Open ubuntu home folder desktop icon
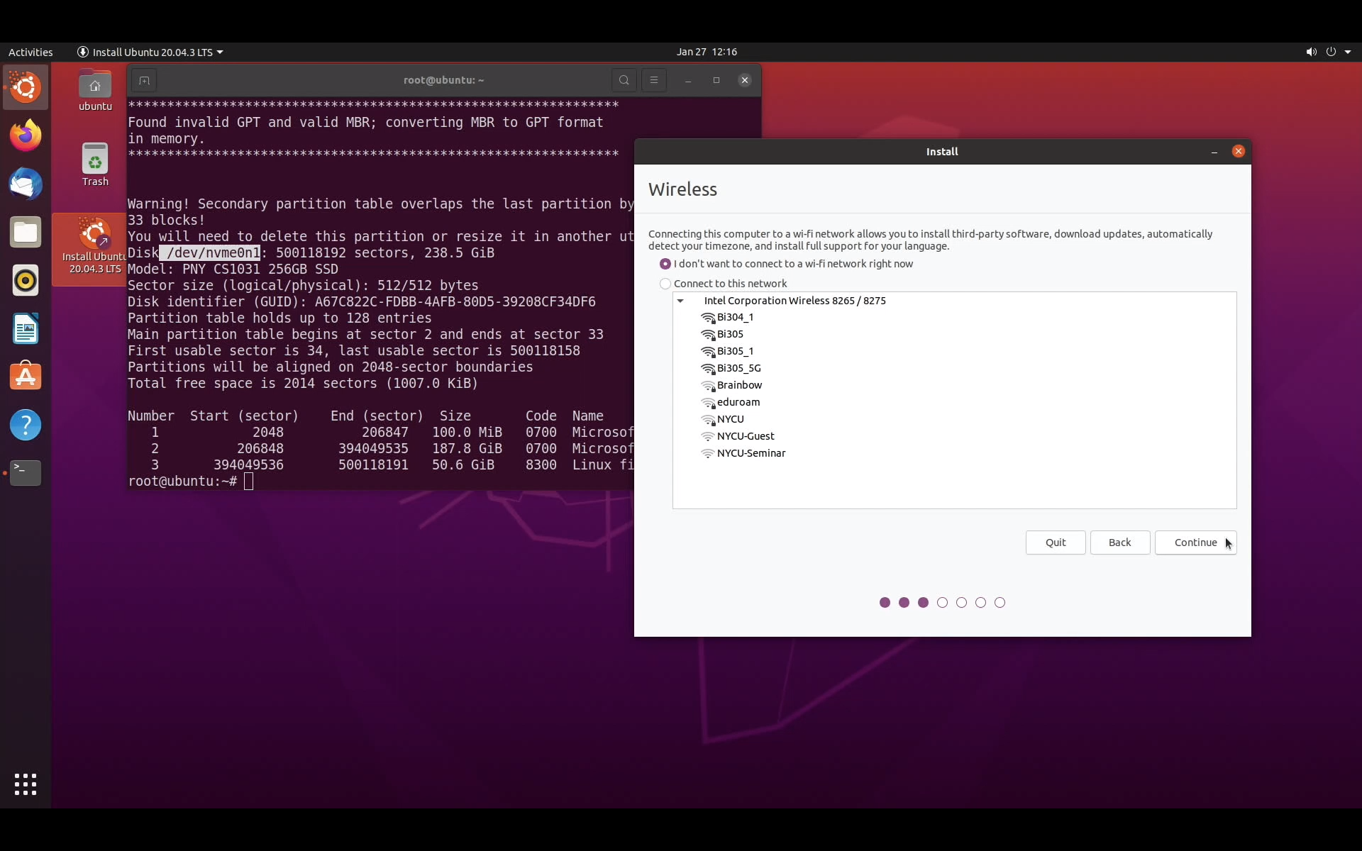 pos(95,91)
